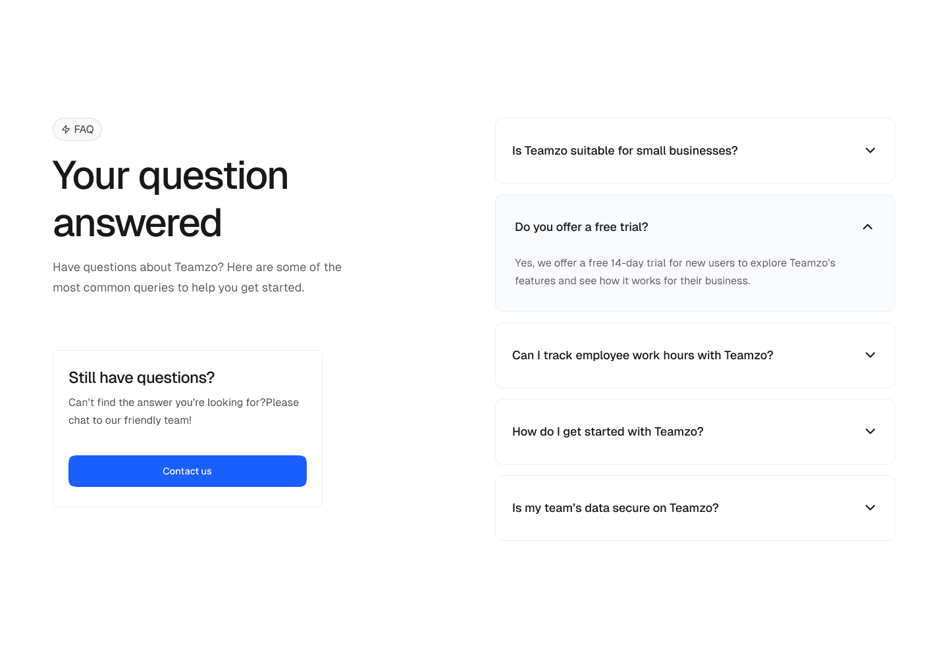The image size is (948, 658).
Task: Click the 'Still have questions?' heading
Action: click(x=141, y=377)
